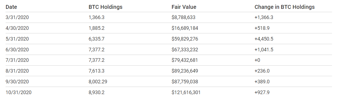
Task: Click the +0 change value
Action: [257, 60]
